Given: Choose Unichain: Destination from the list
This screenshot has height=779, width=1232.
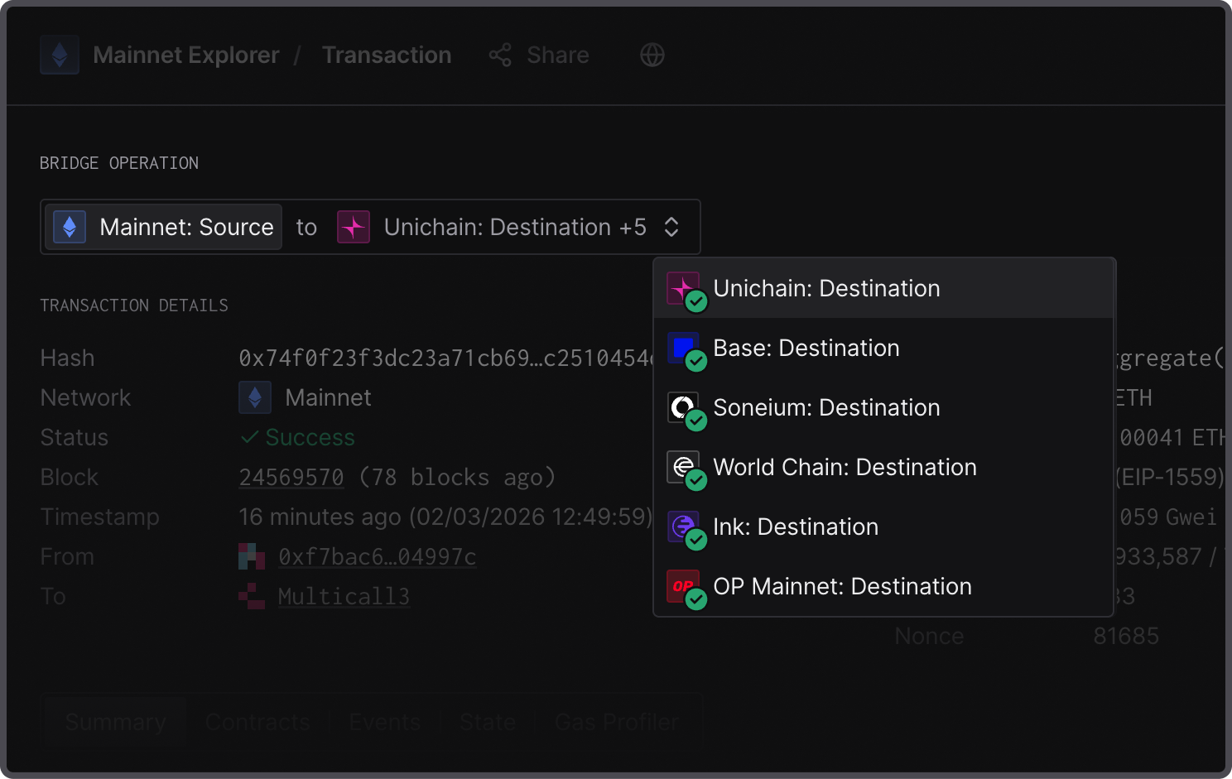Looking at the screenshot, I should click(x=884, y=288).
